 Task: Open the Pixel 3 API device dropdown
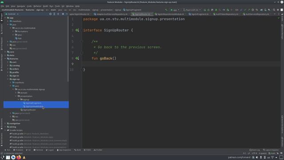click(x=192, y=10)
